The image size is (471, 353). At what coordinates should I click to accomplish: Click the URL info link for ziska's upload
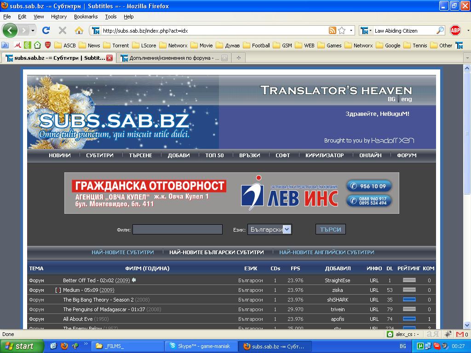[374, 290]
